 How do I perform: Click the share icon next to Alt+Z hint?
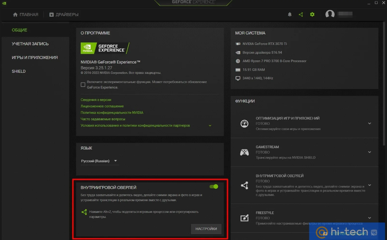(x=84, y=212)
